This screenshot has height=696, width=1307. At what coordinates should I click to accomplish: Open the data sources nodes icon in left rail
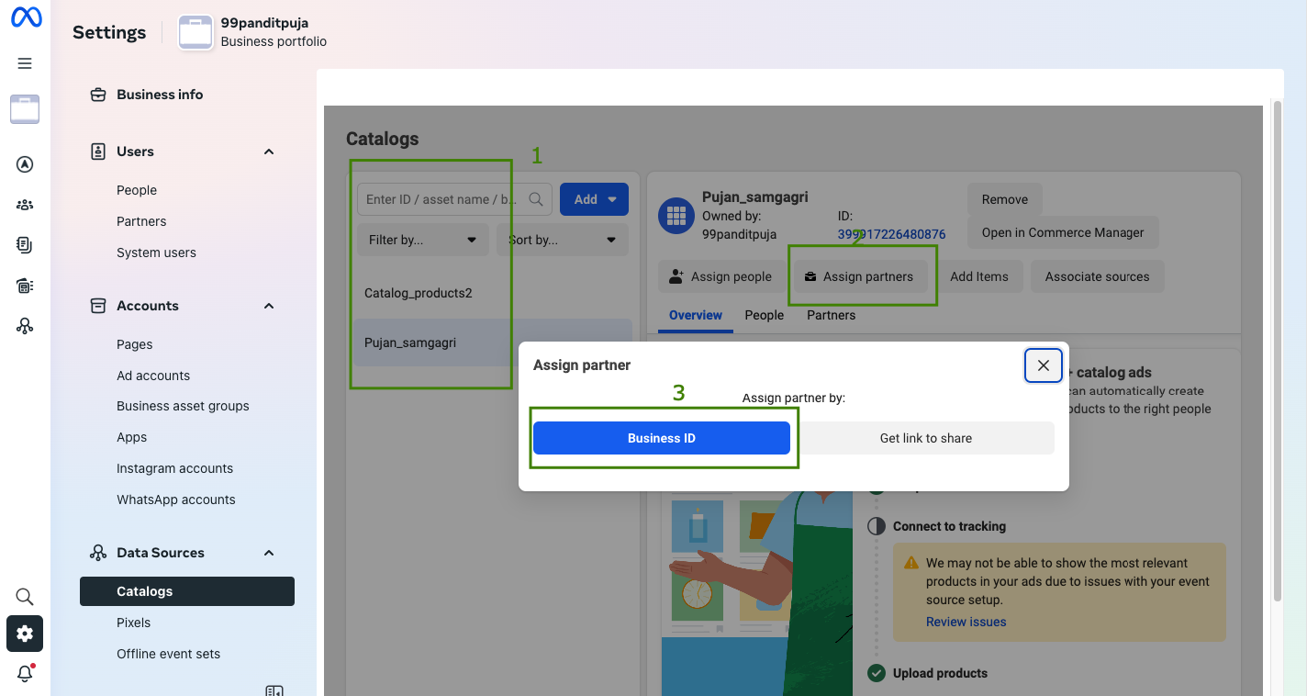tap(25, 326)
